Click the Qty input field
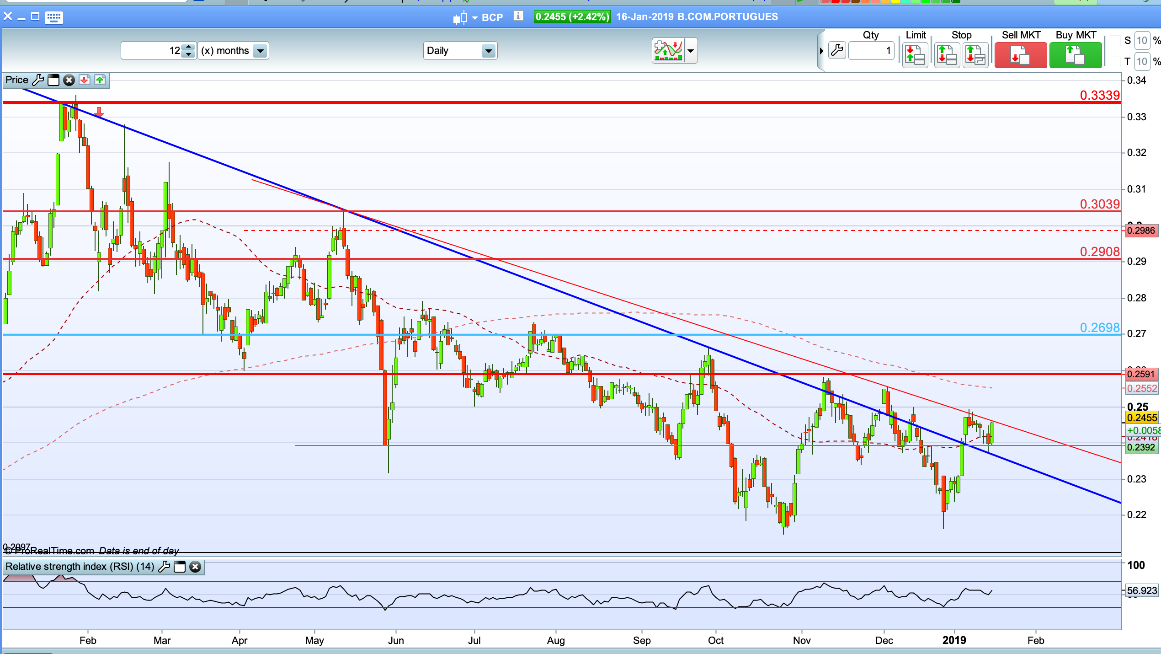The width and height of the screenshot is (1161, 654). pyautogui.click(x=871, y=51)
